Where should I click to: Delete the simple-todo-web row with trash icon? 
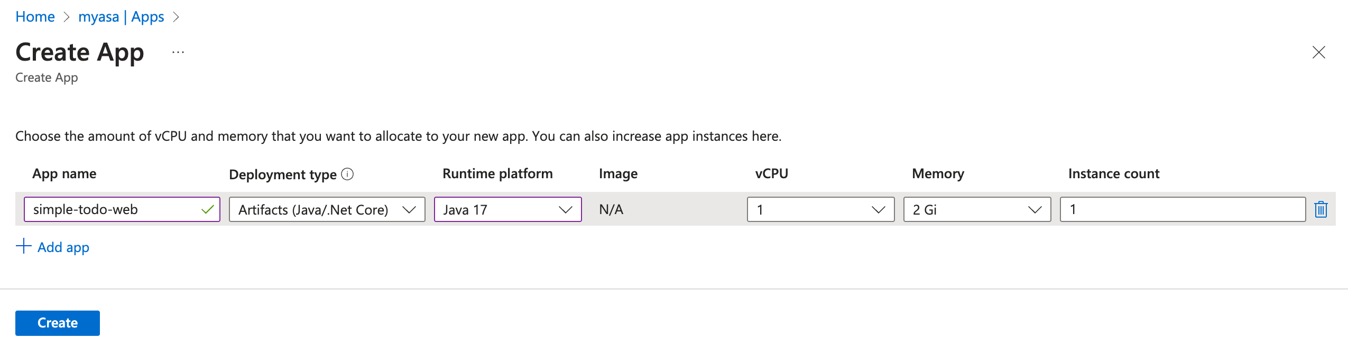click(1321, 209)
